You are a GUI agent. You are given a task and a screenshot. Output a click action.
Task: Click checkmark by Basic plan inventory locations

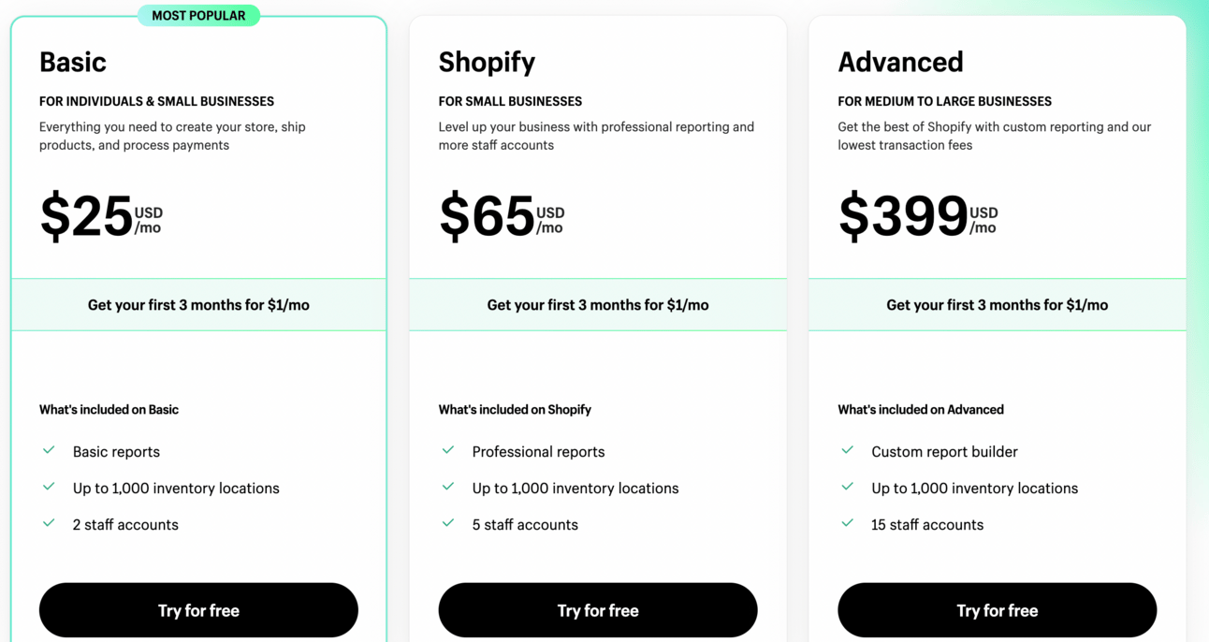(49, 487)
